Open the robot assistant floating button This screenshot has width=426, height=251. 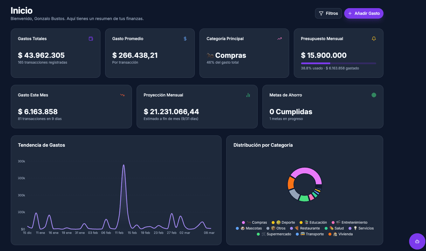click(x=417, y=241)
